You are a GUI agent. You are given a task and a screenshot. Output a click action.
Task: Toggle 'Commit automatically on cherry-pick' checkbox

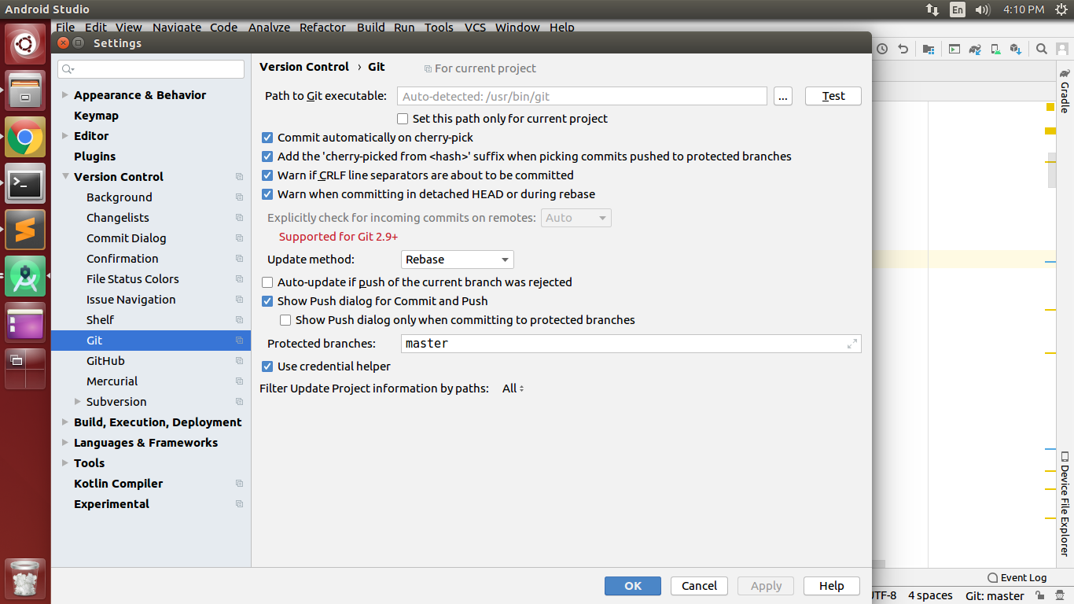[267, 138]
